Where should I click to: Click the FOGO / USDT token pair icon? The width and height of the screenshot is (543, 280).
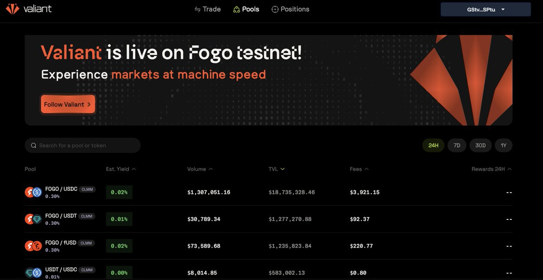33,219
